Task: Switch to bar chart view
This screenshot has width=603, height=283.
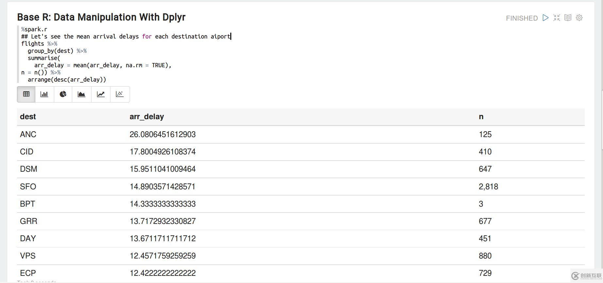Action: coord(44,94)
